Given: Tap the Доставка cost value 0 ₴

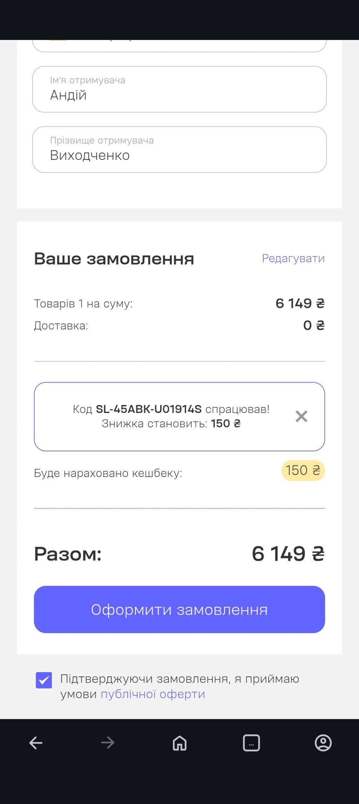Looking at the screenshot, I should (314, 326).
